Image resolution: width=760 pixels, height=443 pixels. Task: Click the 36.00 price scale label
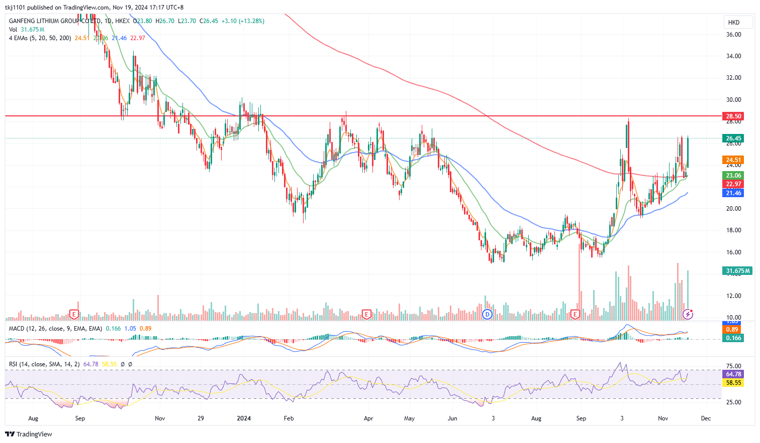734,35
